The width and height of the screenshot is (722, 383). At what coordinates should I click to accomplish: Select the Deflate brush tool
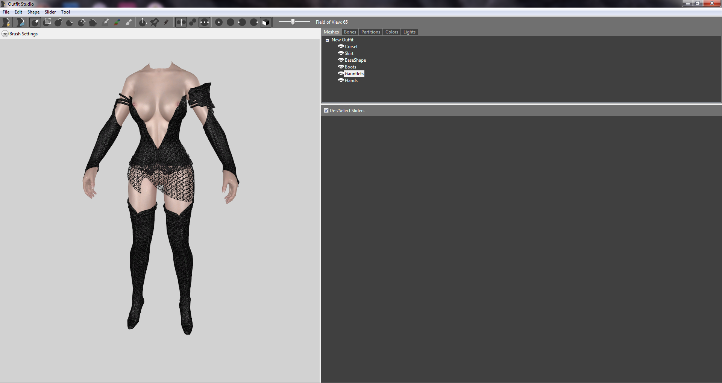70,22
